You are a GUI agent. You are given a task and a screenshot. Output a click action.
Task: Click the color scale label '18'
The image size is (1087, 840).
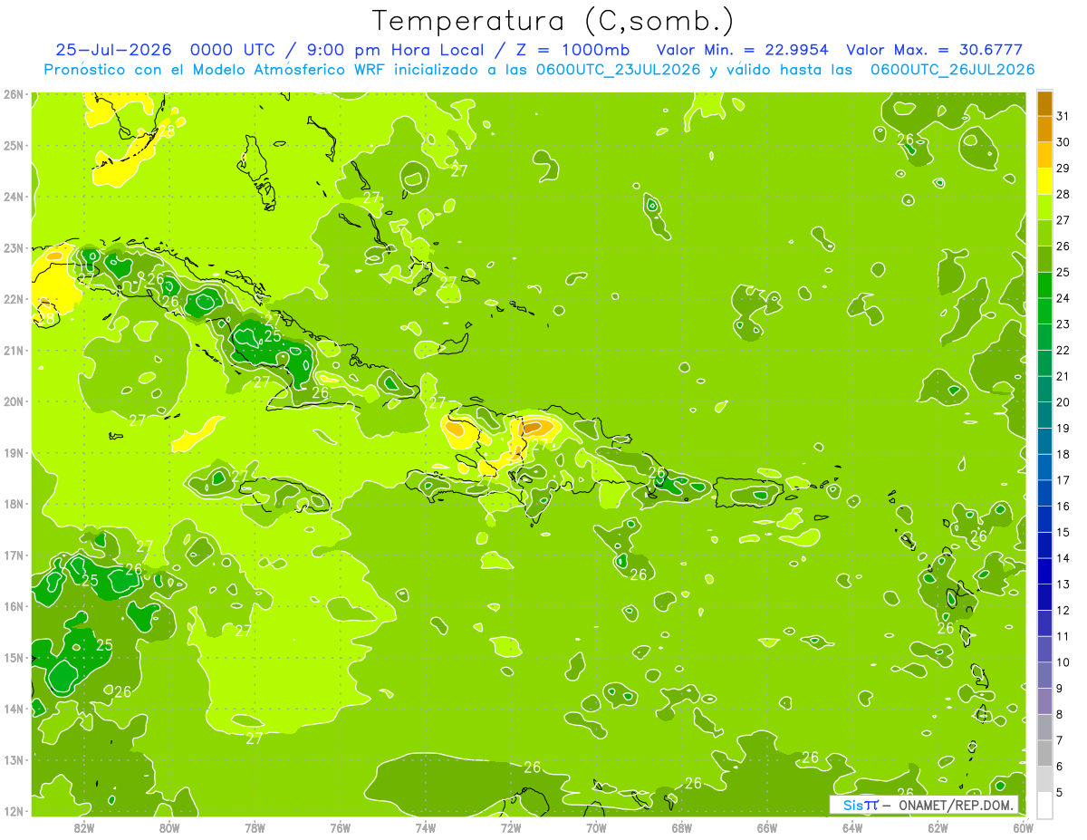pos(1063,454)
